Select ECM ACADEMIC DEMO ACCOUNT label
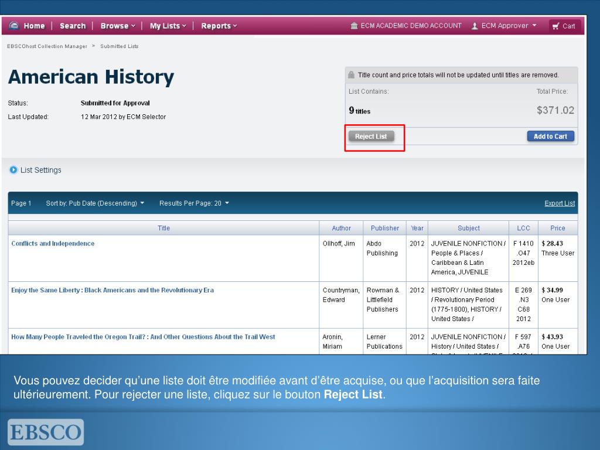 [411, 26]
